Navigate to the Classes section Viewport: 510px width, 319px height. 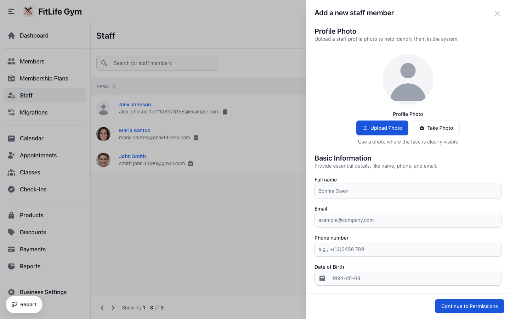pos(30,172)
